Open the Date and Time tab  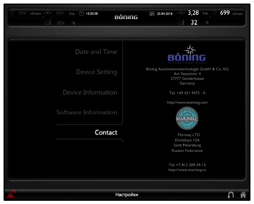pyautogui.click(x=96, y=52)
